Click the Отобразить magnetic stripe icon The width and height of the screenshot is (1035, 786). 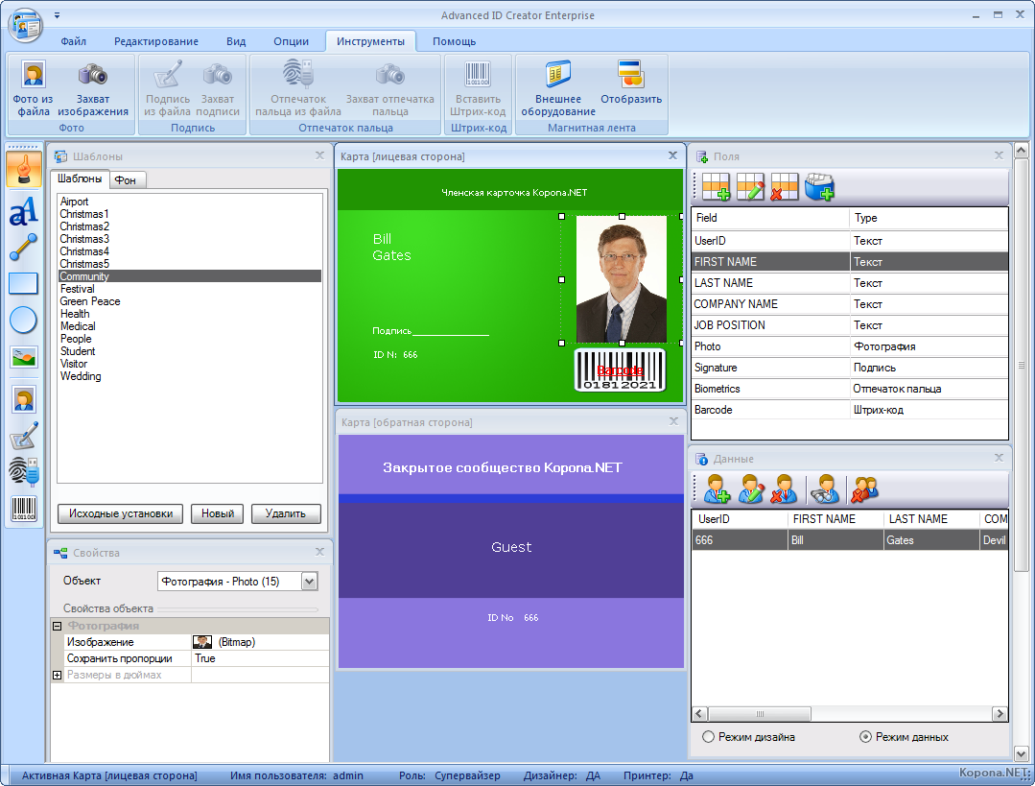point(631,75)
